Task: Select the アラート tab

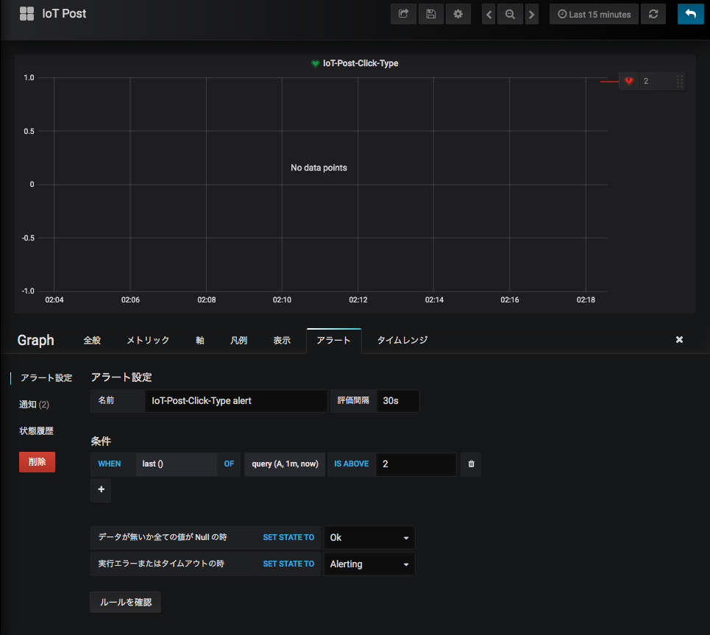Action: point(334,340)
